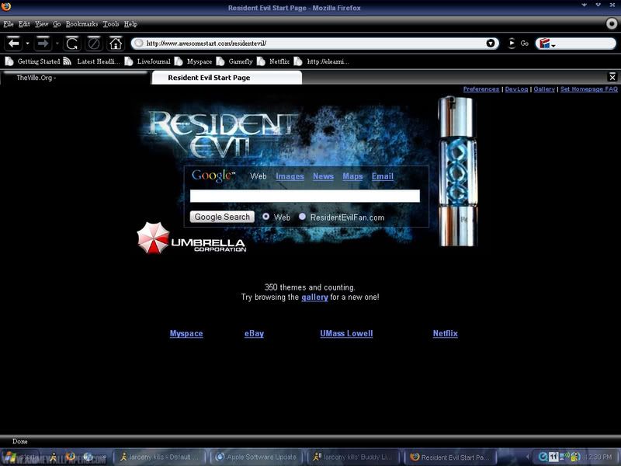The width and height of the screenshot is (621, 466).
Task: Select the Web search radio button
Action: [265, 217]
